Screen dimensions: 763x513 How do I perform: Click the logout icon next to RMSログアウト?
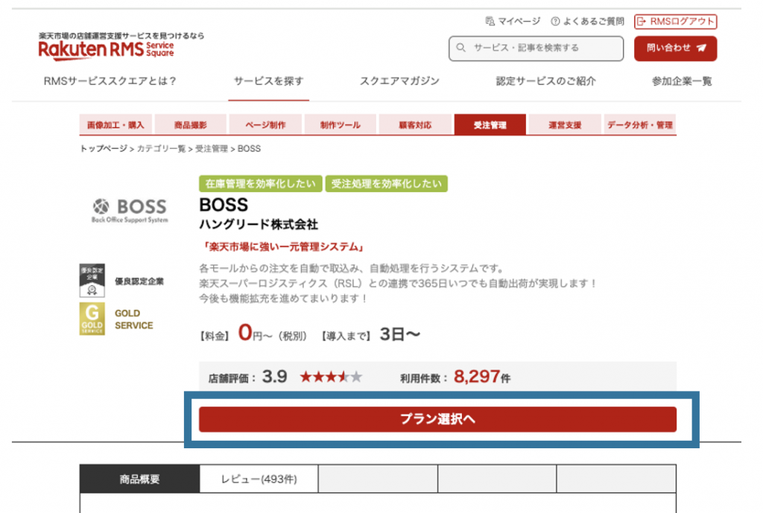pyautogui.click(x=642, y=22)
